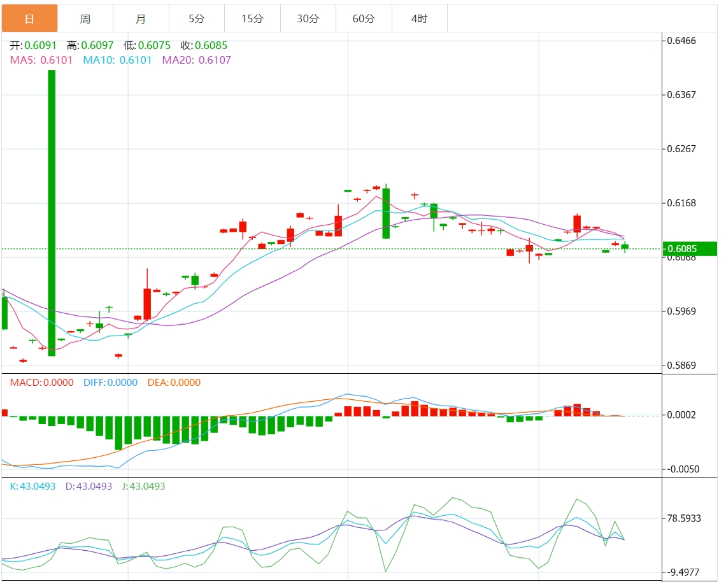Show the 30分 interval chart
Image resolution: width=726 pixels, height=582 pixels.
tap(308, 18)
